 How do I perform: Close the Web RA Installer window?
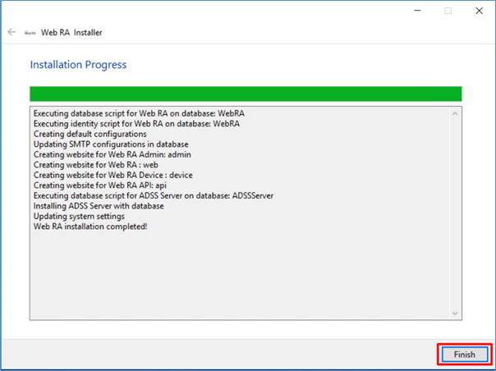(x=479, y=11)
